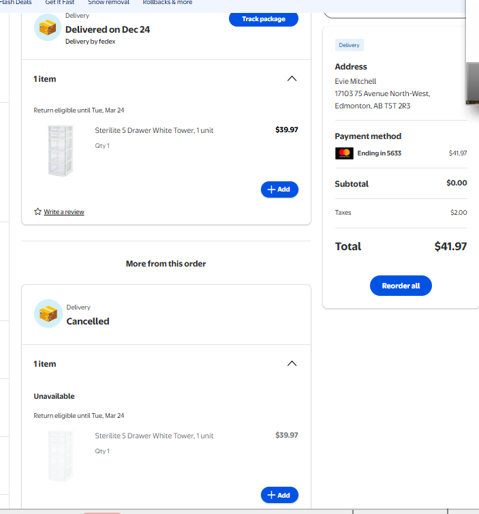
Task: Open the unavailable Sterilite 5 Drawer Tower link
Action: (154, 436)
